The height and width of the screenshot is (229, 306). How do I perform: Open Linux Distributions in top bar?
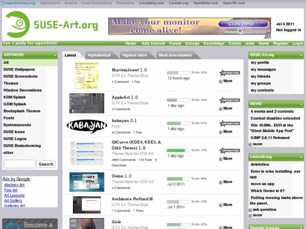[97, 3]
